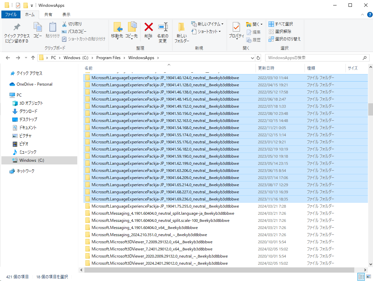Expand chevron after WindowsApps in path
Image resolution: width=373 pixels, height=281 pixels.
(158, 58)
